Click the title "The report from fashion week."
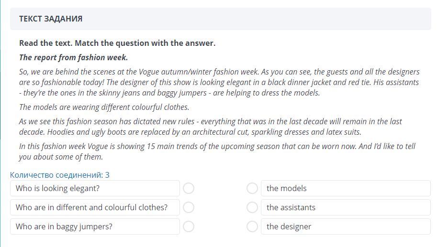The height and width of the screenshot is (247, 438). click(73, 57)
